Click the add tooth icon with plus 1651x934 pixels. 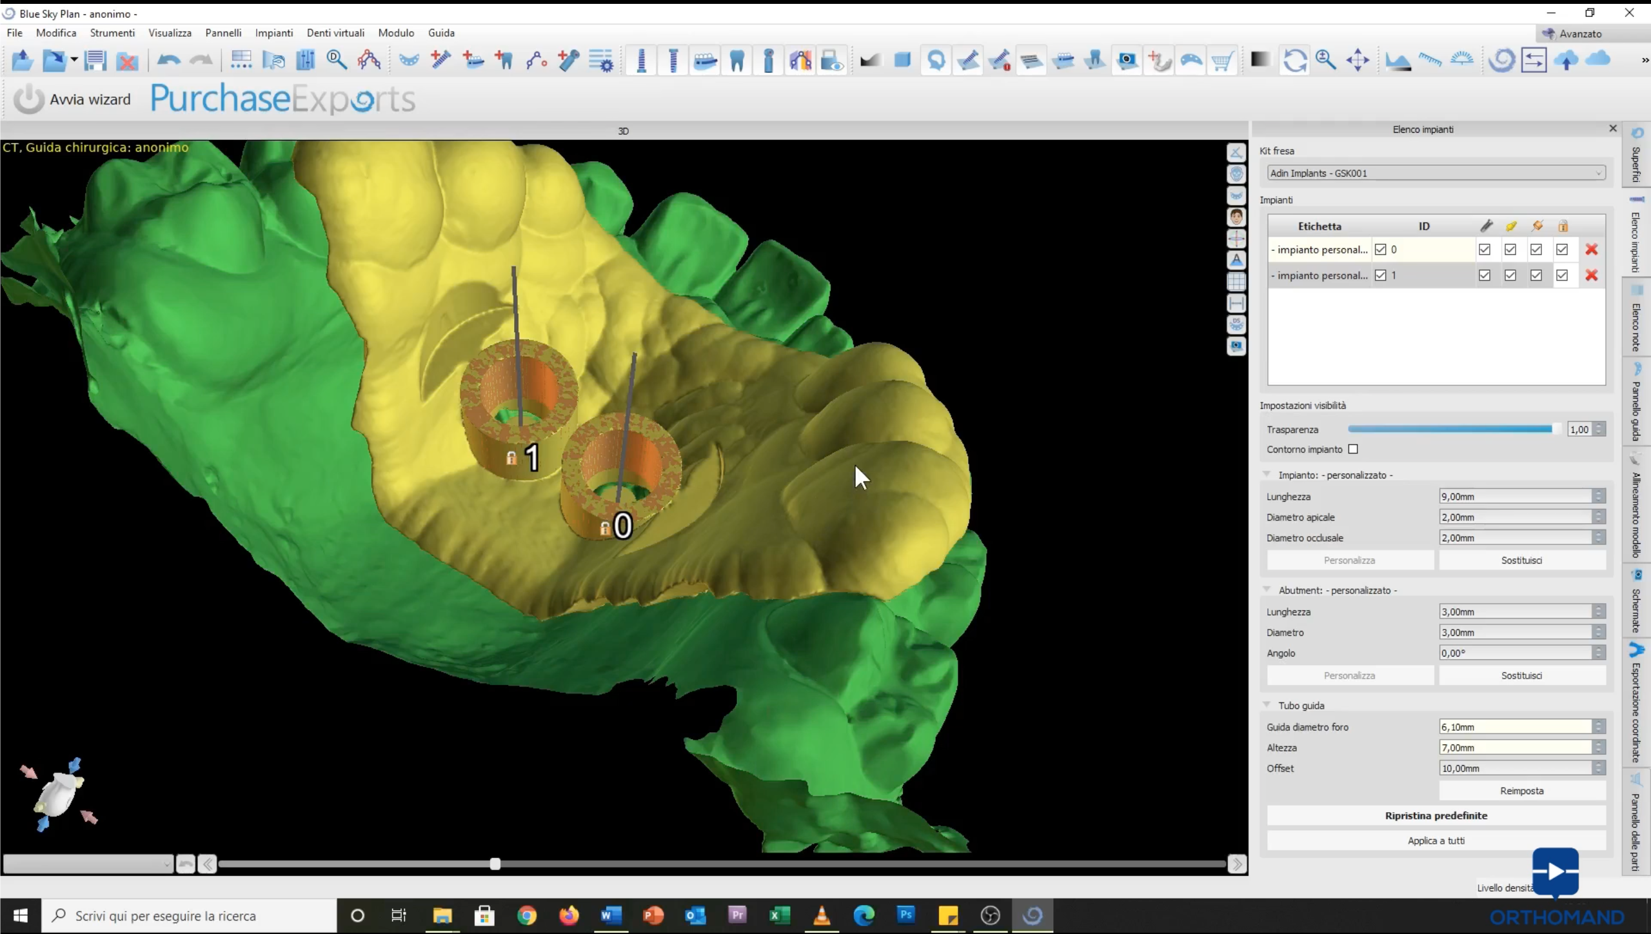point(504,61)
